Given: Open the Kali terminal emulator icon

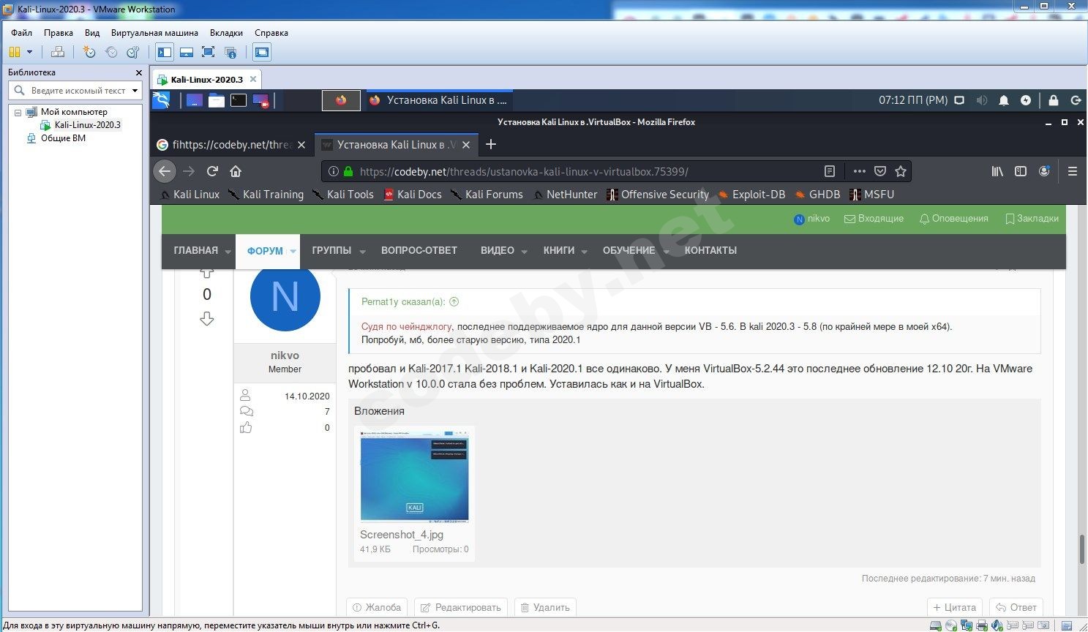Looking at the screenshot, I should click(239, 101).
